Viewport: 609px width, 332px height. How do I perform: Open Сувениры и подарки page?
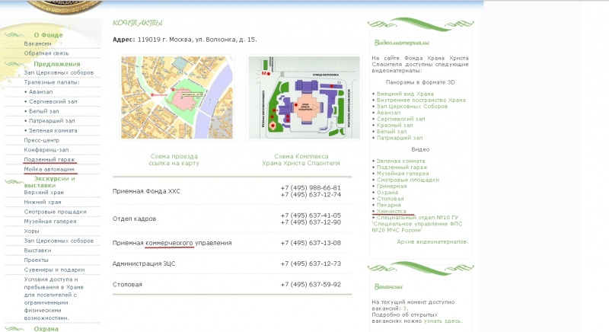point(54,270)
